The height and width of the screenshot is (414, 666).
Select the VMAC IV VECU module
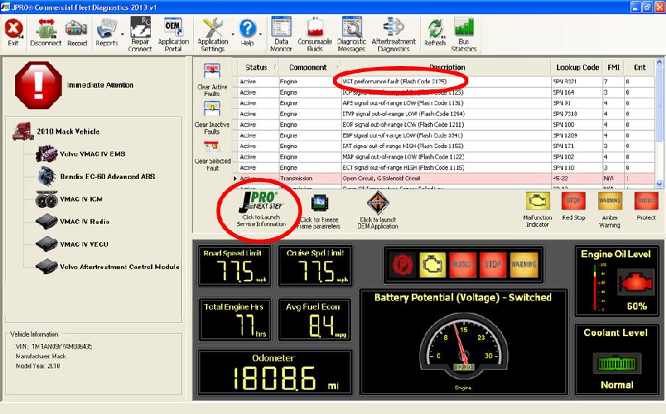click(x=83, y=244)
